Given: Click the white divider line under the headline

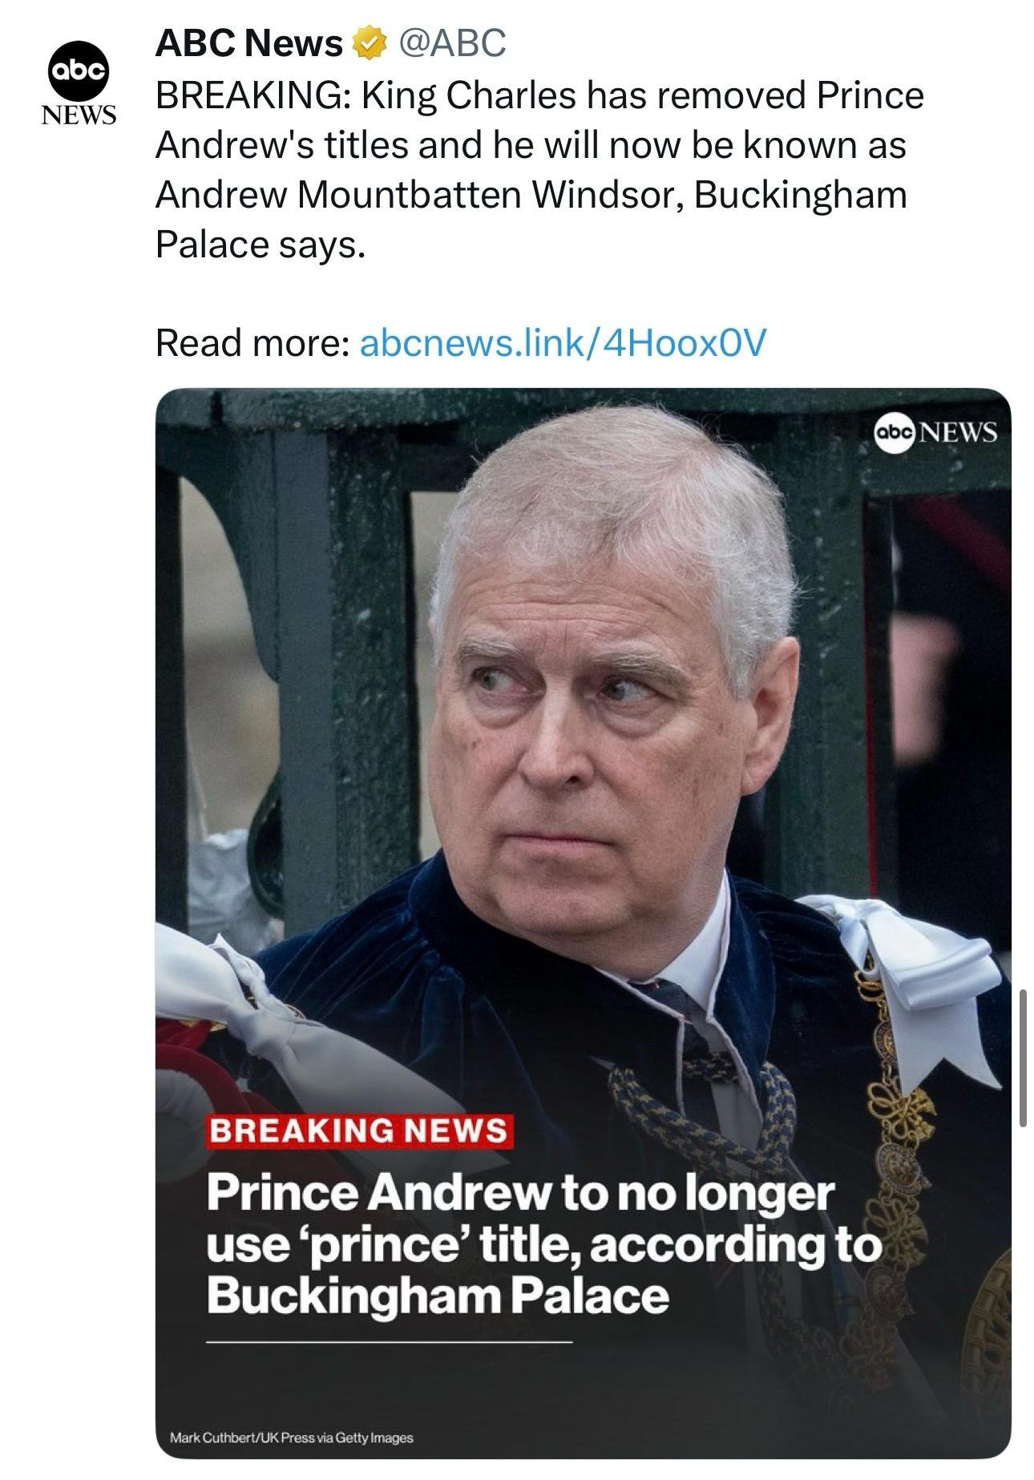Looking at the screenshot, I should [x=389, y=1340].
